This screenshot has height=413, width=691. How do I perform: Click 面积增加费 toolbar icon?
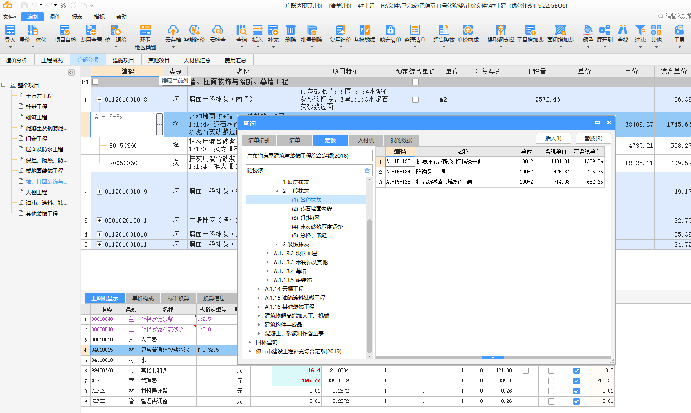[x=560, y=30]
